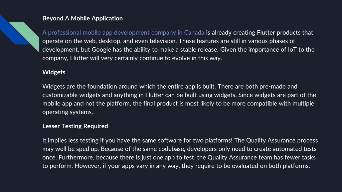Select the "Widgets" bold heading

point(54,72)
